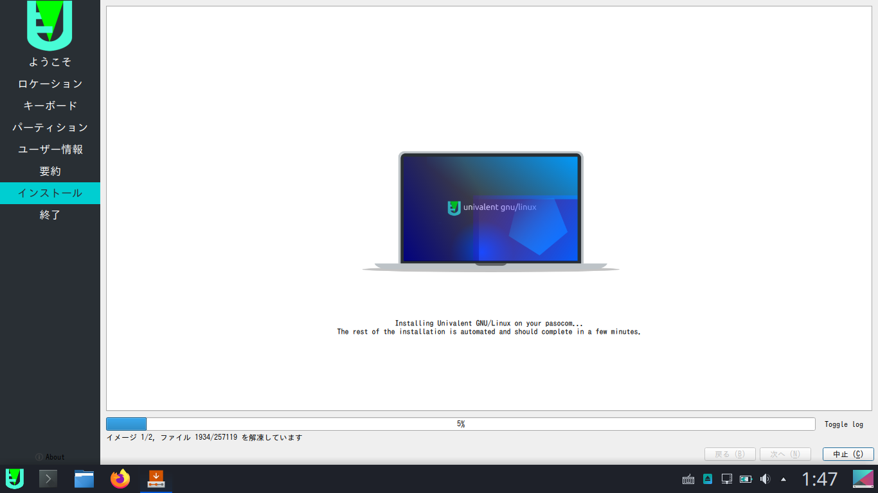Viewport: 878px width, 493px height.
Task: Select the highlighted インストール step
Action: [x=50, y=193]
